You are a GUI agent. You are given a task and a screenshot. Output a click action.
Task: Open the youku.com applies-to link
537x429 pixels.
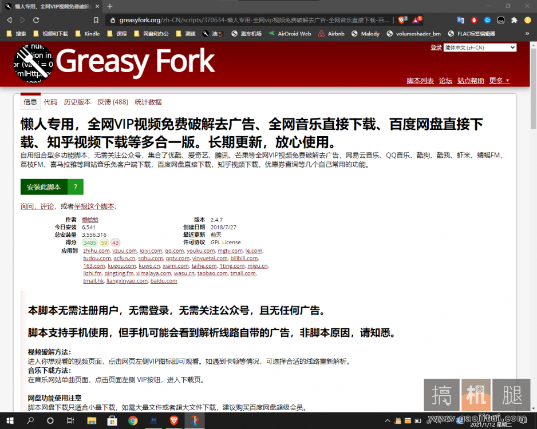201,251
